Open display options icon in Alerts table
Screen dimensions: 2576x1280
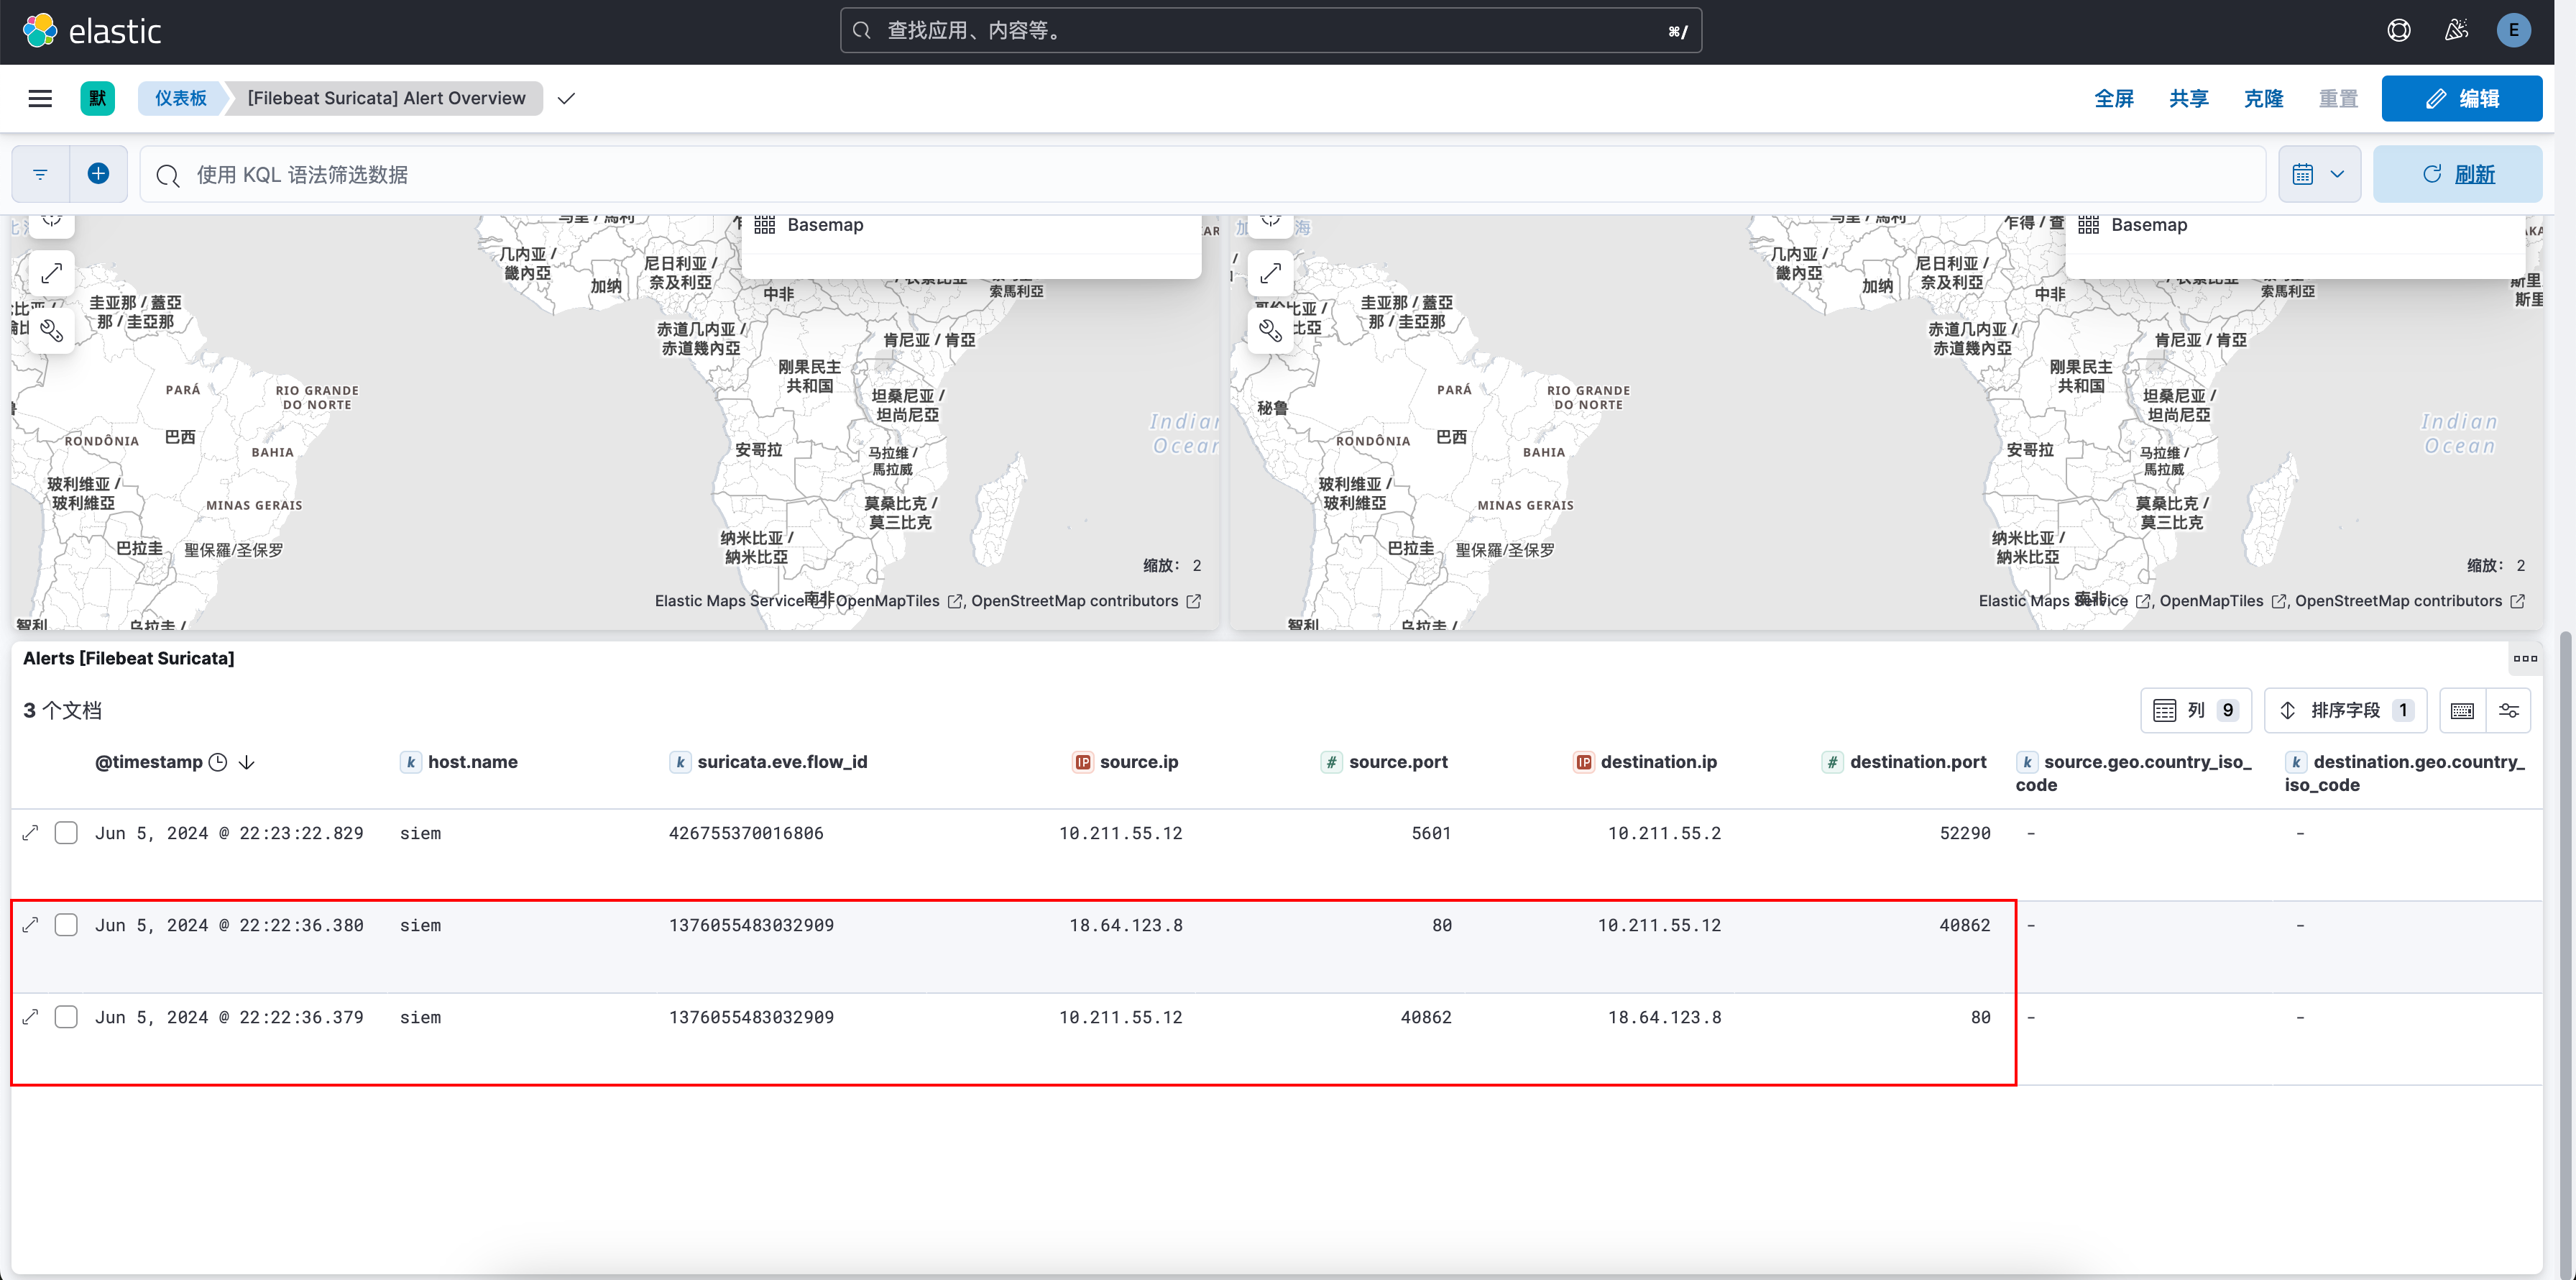2510,710
